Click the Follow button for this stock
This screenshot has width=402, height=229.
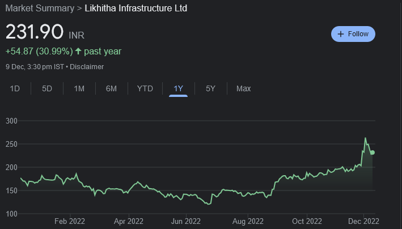tap(353, 34)
